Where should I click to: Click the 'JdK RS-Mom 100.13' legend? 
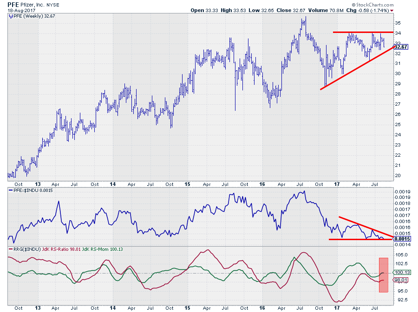point(102,249)
